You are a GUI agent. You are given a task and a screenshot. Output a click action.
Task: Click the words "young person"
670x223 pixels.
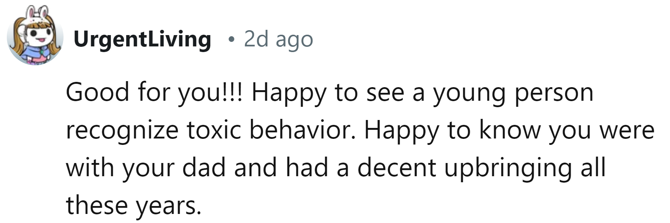click(513, 92)
